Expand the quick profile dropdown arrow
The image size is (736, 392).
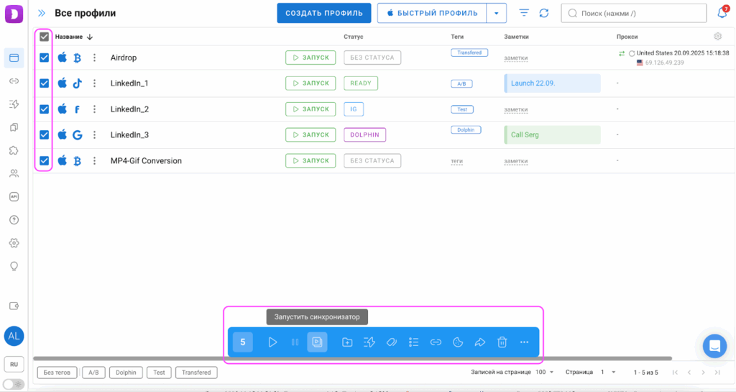tap(496, 13)
